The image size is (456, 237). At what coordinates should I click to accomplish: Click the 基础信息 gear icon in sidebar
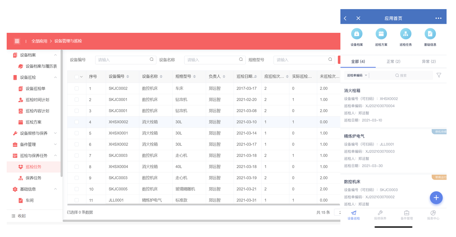[x=15, y=189]
